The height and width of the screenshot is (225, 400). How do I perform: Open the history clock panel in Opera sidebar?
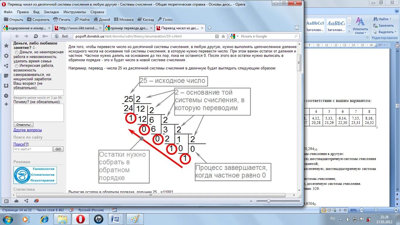(6, 96)
